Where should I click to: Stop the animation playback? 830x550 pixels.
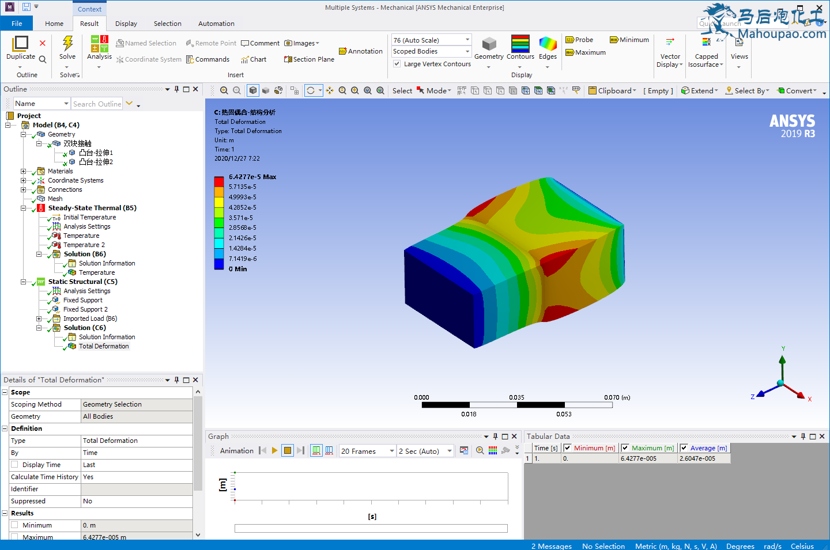coord(288,451)
